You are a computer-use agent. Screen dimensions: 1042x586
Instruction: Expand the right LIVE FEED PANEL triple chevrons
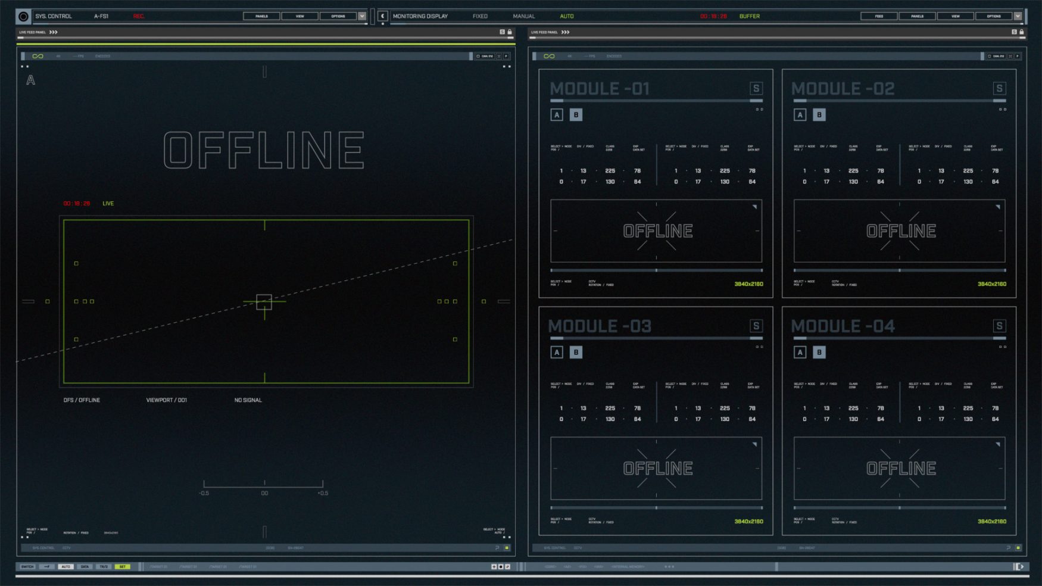(565, 32)
